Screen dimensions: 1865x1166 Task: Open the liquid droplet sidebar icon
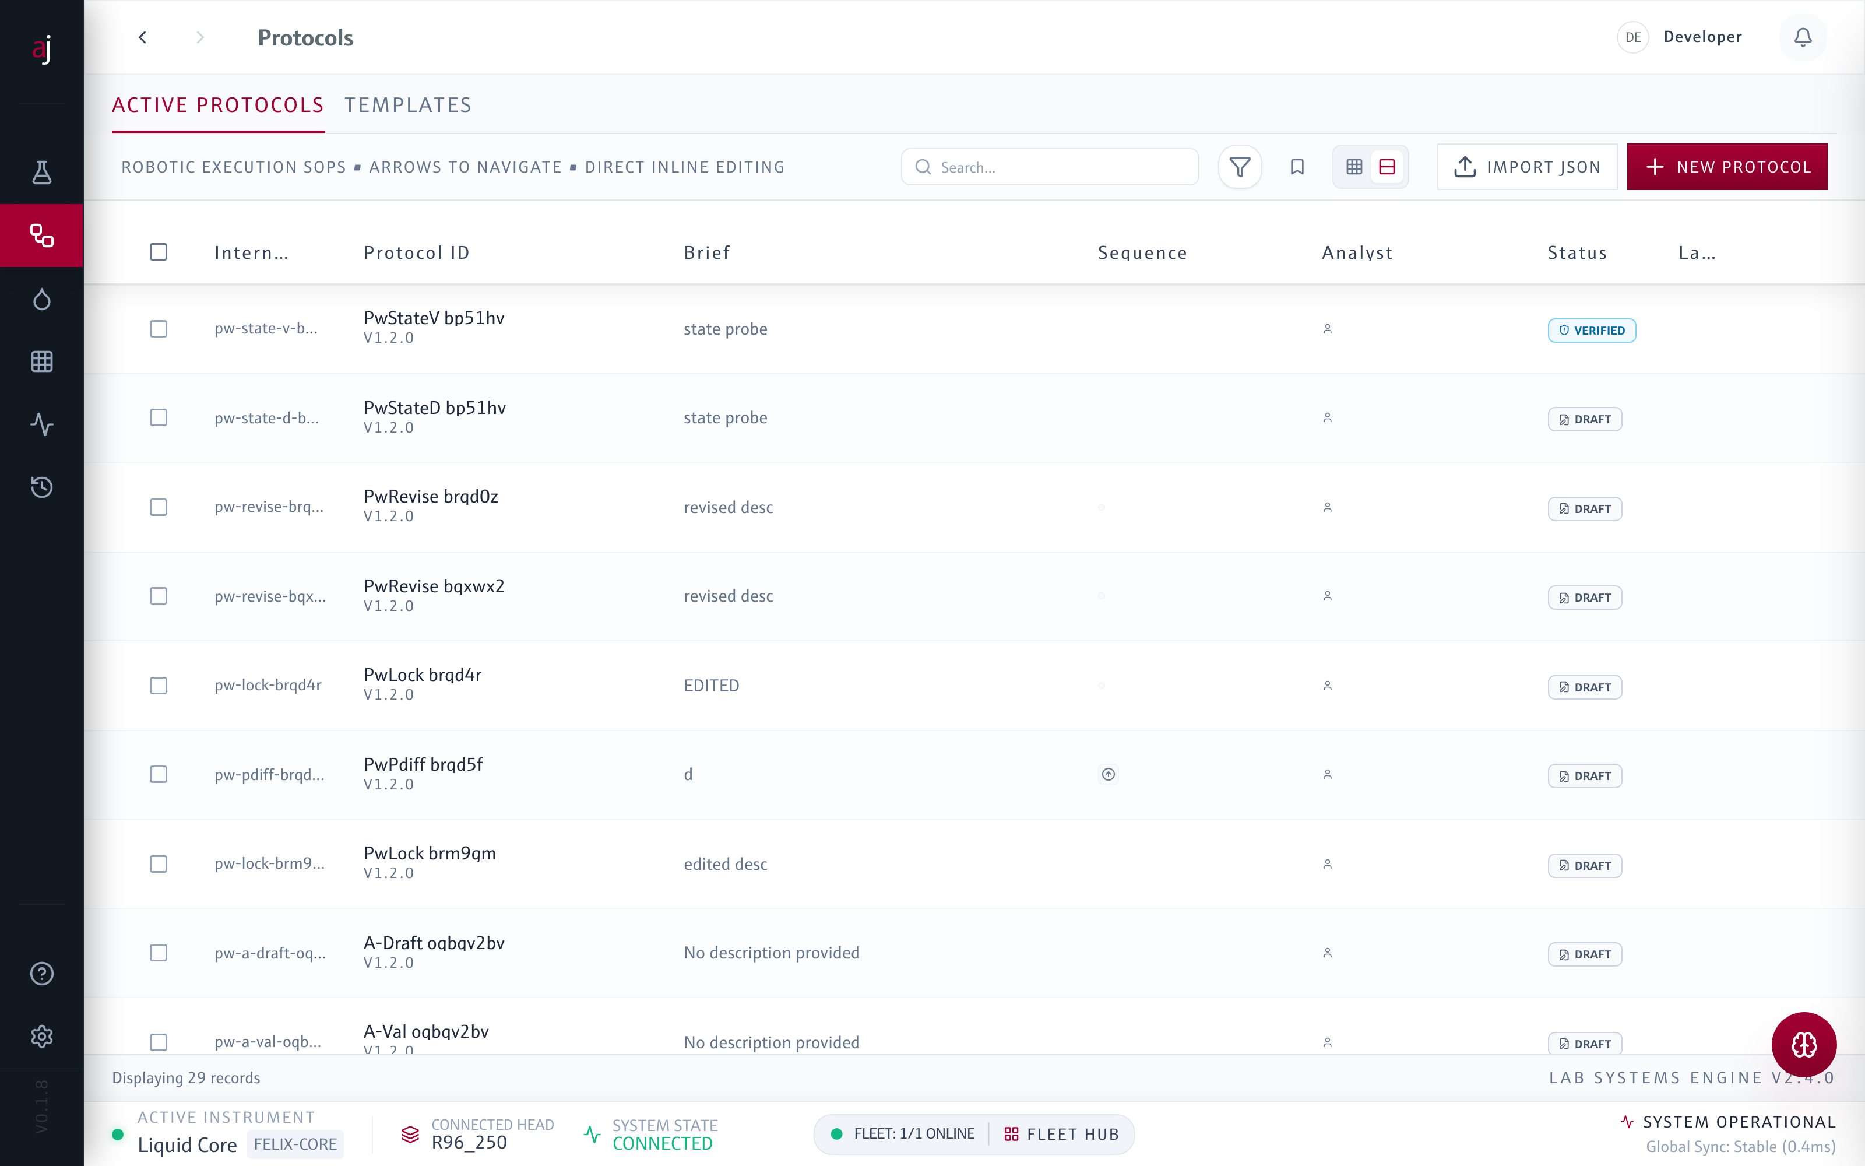coord(41,298)
